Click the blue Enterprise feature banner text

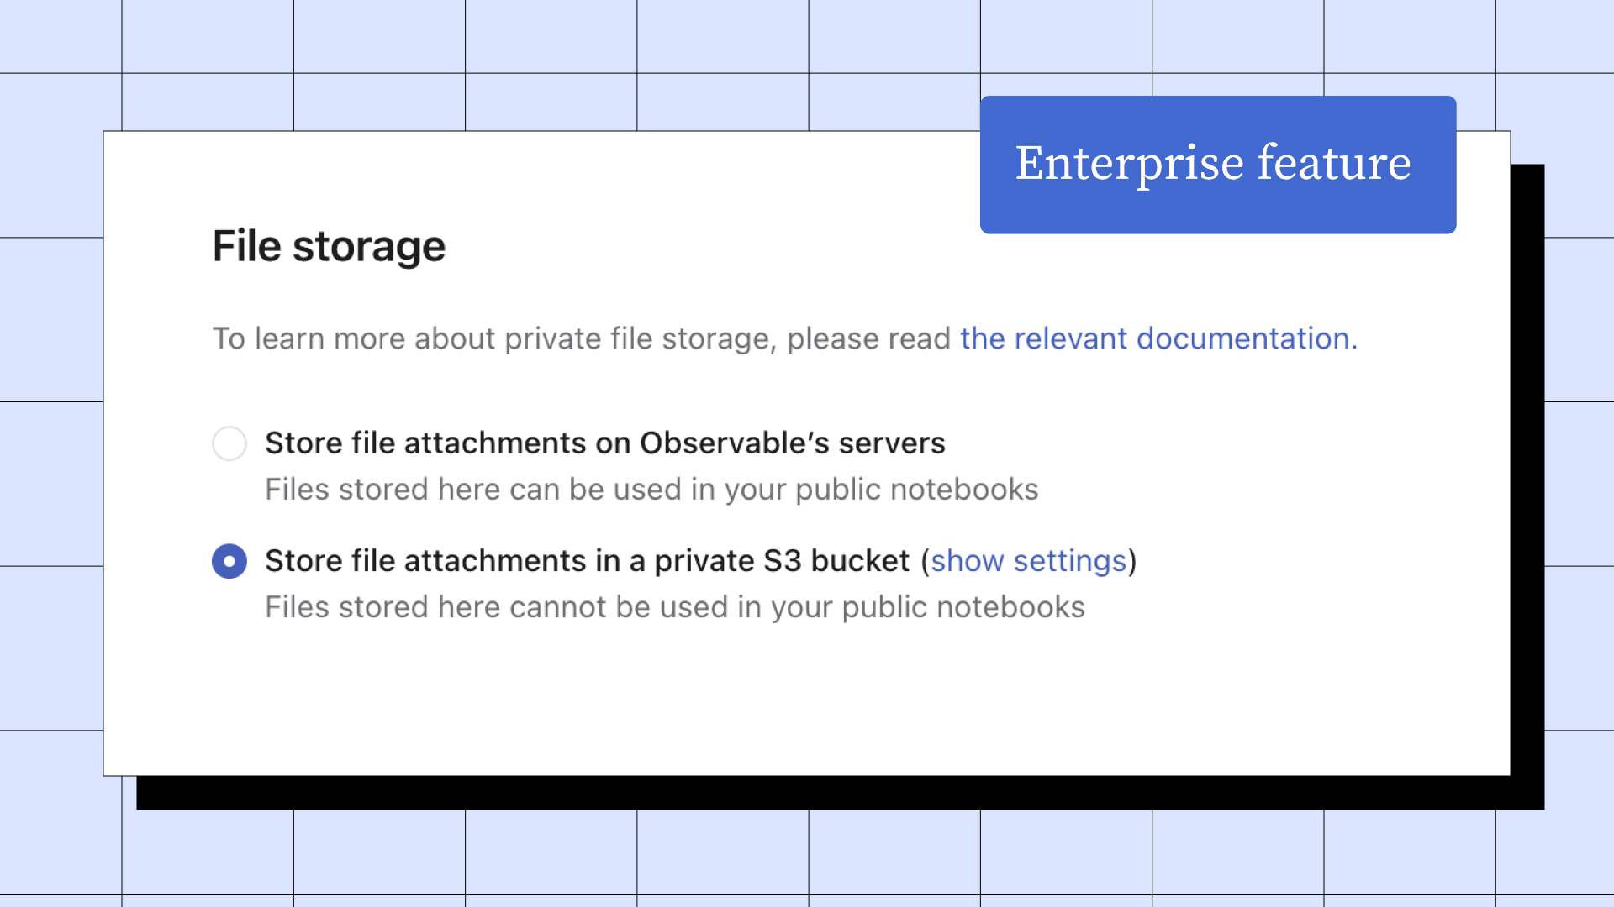coord(1216,165)
